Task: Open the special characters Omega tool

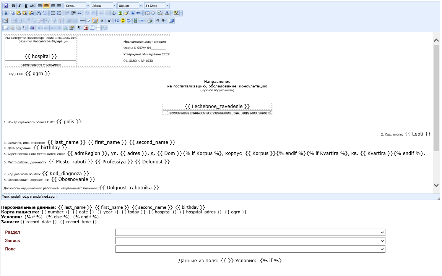Action: pos(116,21)
